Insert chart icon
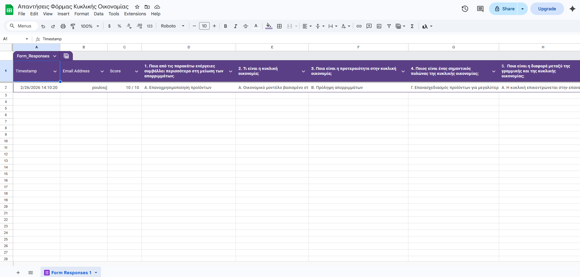This screenshot has height=277, width=580. [379, 26]
